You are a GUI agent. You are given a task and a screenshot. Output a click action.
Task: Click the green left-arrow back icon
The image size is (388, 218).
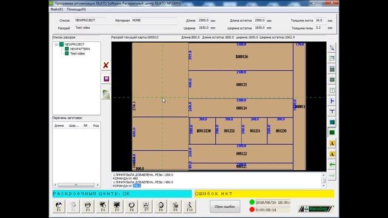tap(332, 165)
